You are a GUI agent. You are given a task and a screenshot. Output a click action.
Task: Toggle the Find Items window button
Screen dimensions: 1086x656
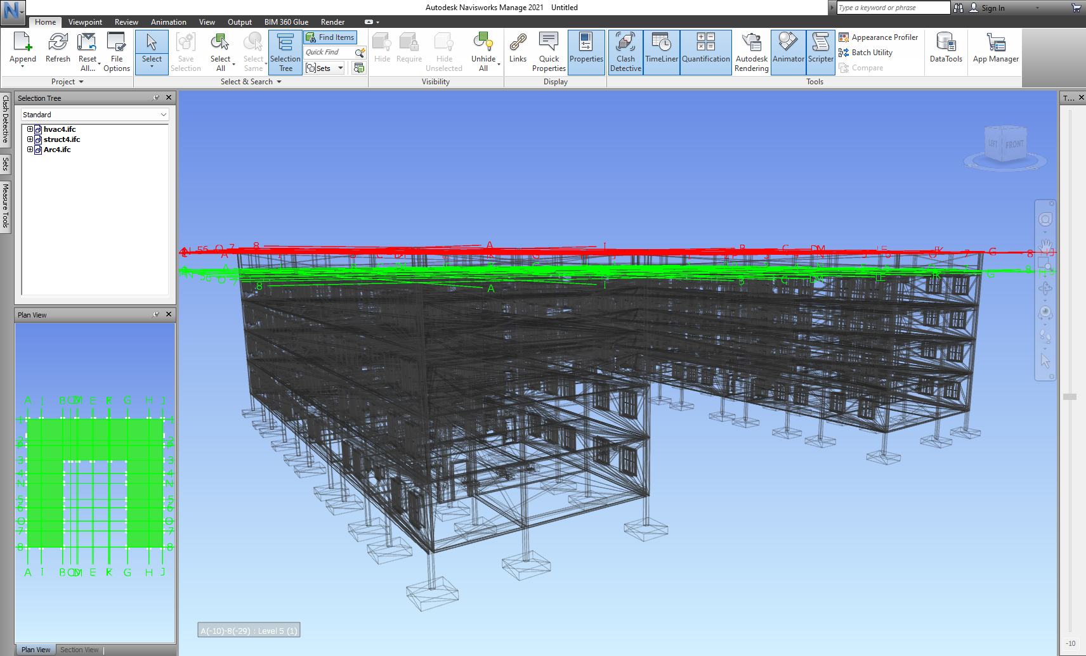[x=330, y=37]
